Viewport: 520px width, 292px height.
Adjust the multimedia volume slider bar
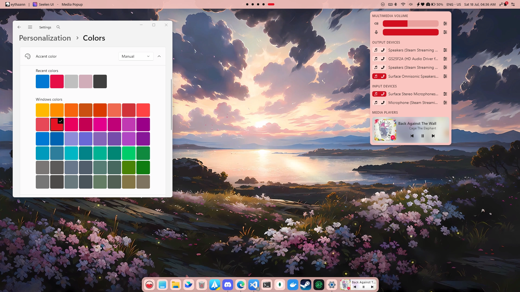tap(410, 24)
